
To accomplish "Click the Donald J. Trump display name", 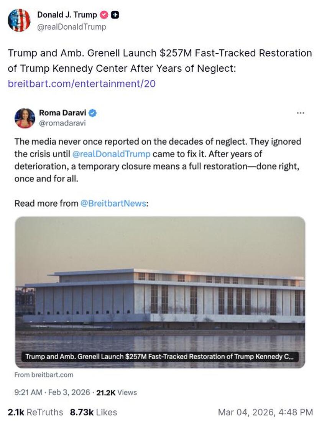I will (x=67, y=15).
